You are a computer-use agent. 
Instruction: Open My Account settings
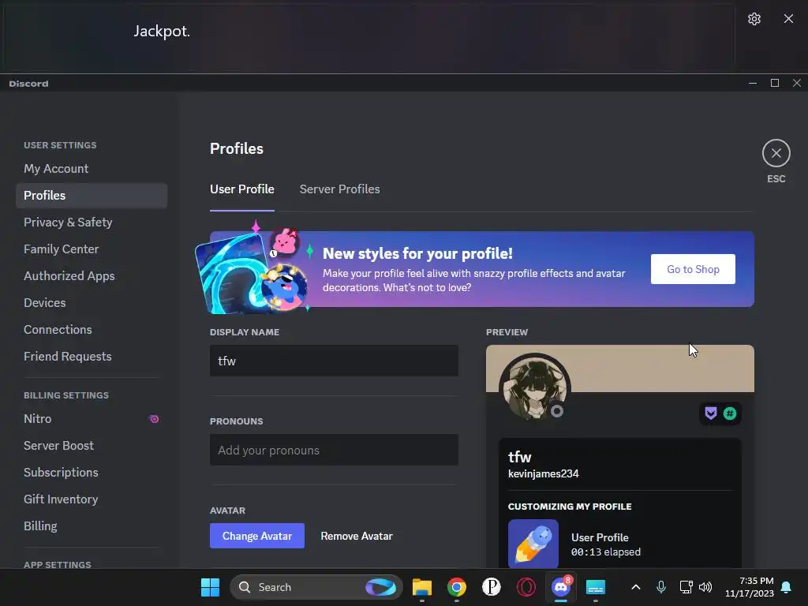click(x=92, y=169)
